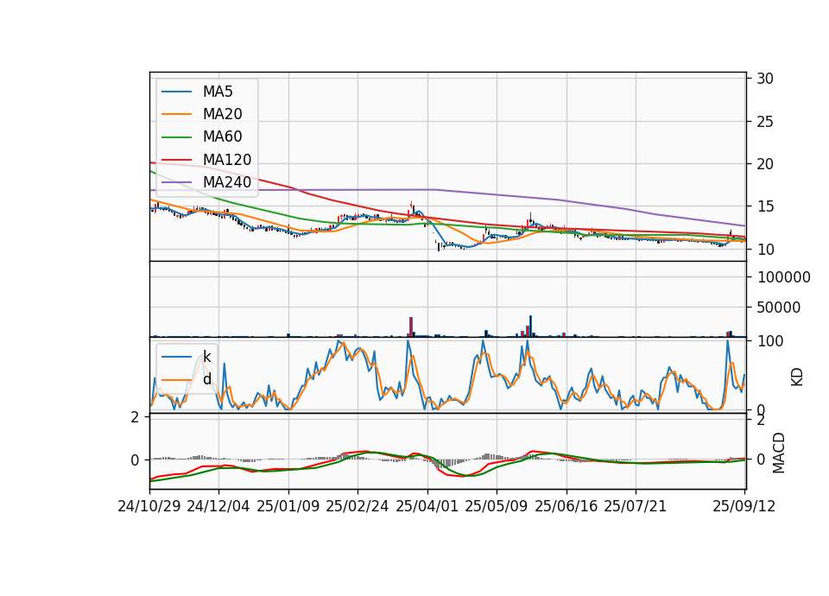Click the MACD axis title
The width and height of the screenshot is (829, 596).
(x=778, y=453)
